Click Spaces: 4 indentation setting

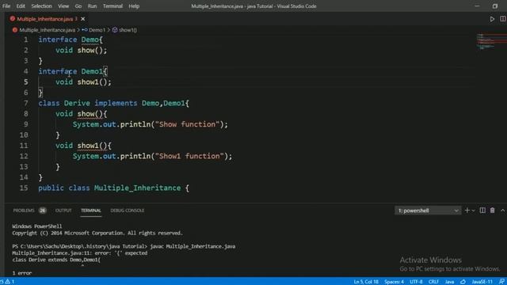pos(394,282)
